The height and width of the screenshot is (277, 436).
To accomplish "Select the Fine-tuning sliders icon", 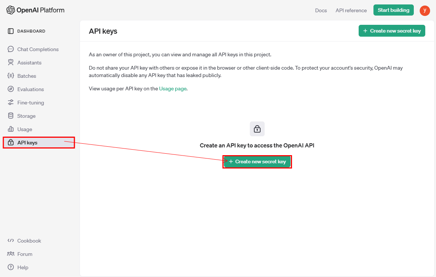I will 11,103.
